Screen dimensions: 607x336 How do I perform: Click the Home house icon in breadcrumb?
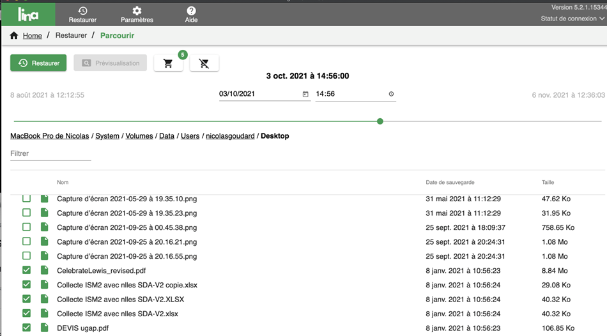14,36
